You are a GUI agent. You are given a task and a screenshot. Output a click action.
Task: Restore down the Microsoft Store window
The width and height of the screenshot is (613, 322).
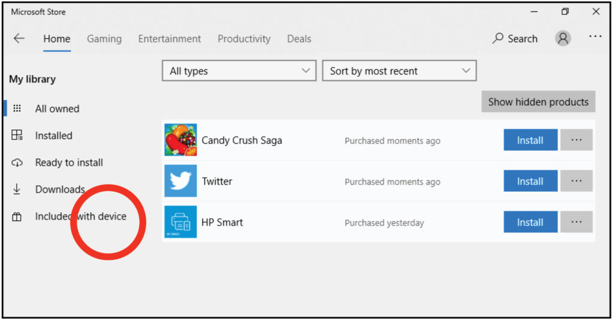tap(565, 12)
